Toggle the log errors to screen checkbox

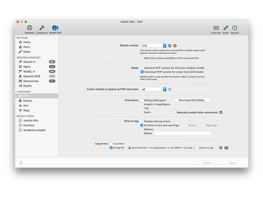(x=111, y=144)
